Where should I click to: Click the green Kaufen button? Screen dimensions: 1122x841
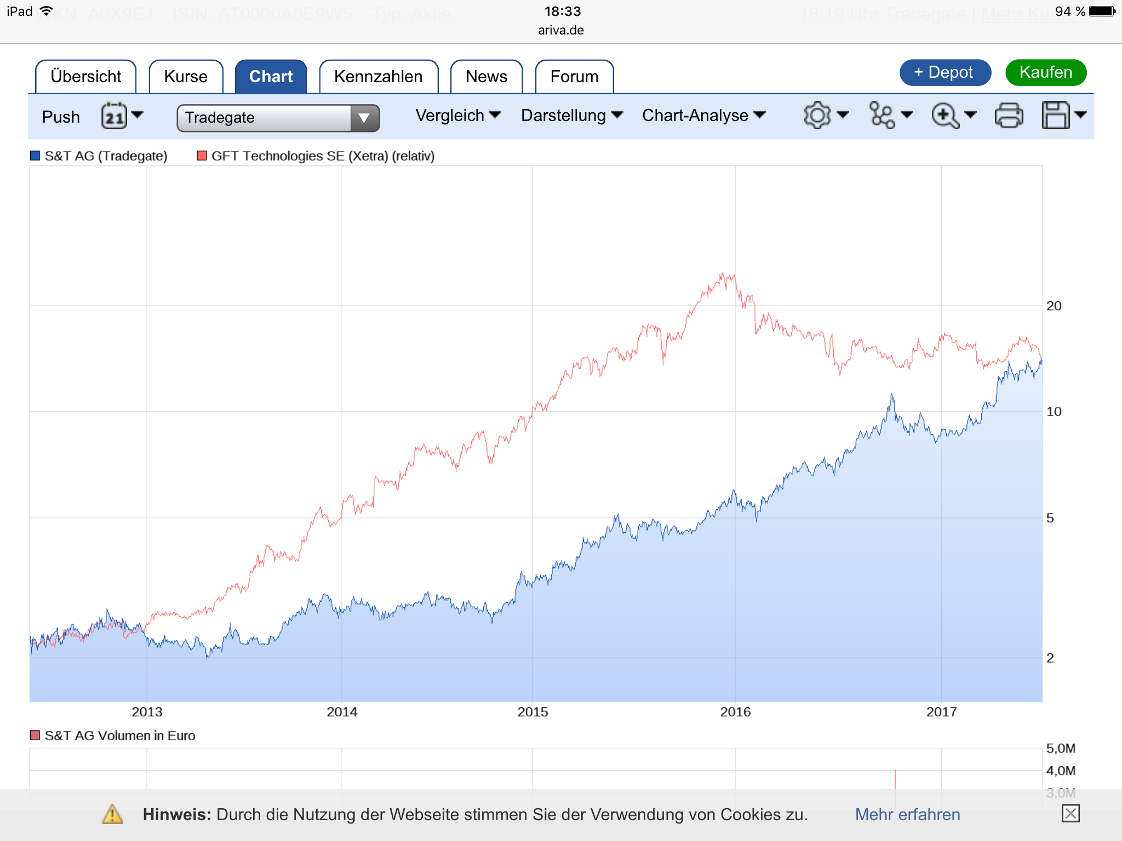(x=1045, y=72)
